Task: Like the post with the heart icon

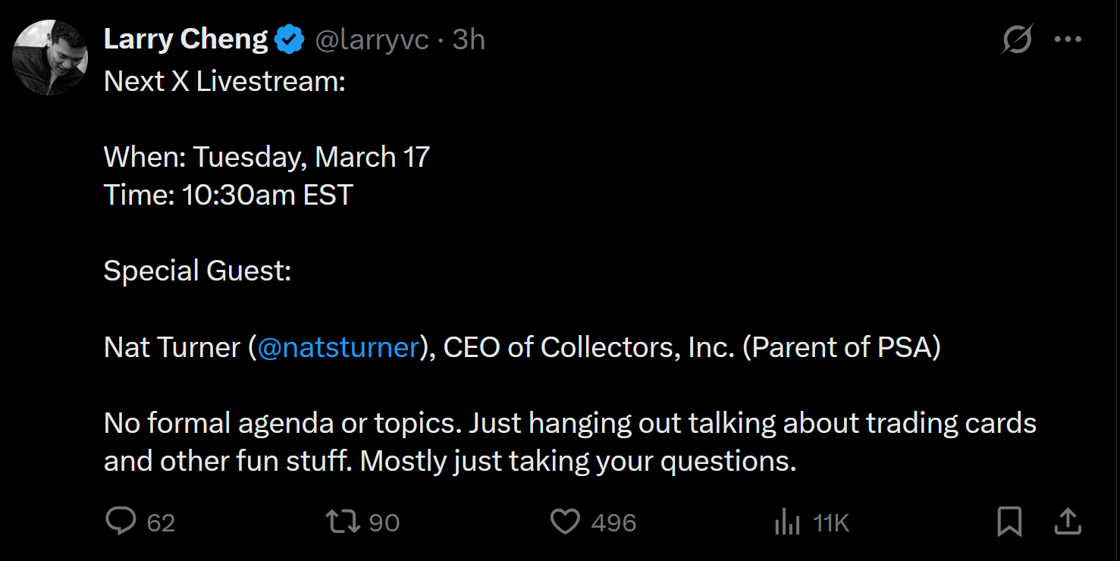Action: click(564, 522)
